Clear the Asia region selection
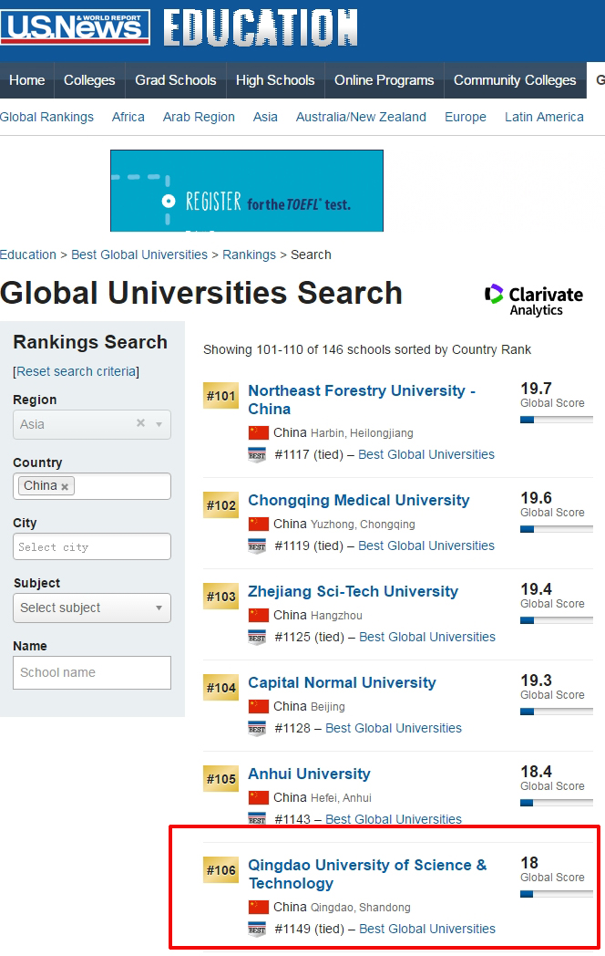This screenshot has width=605, height=956. (140, 424)
